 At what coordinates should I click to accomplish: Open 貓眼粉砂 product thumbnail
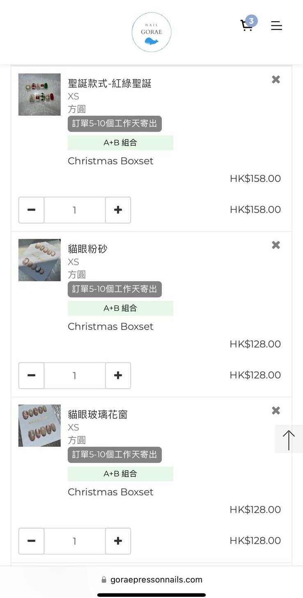click(x=39, y=260)
